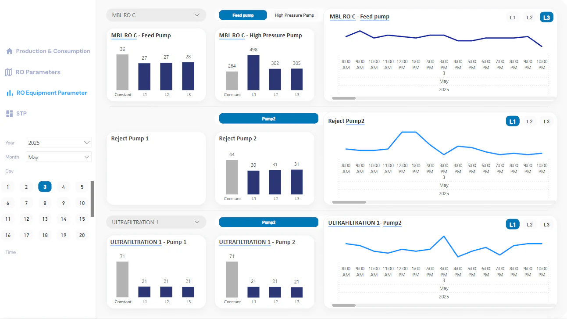The width and height of the screenshot is (567, 319).
Task: Pick day 16 in the day selector
Action: coord(8,235)
